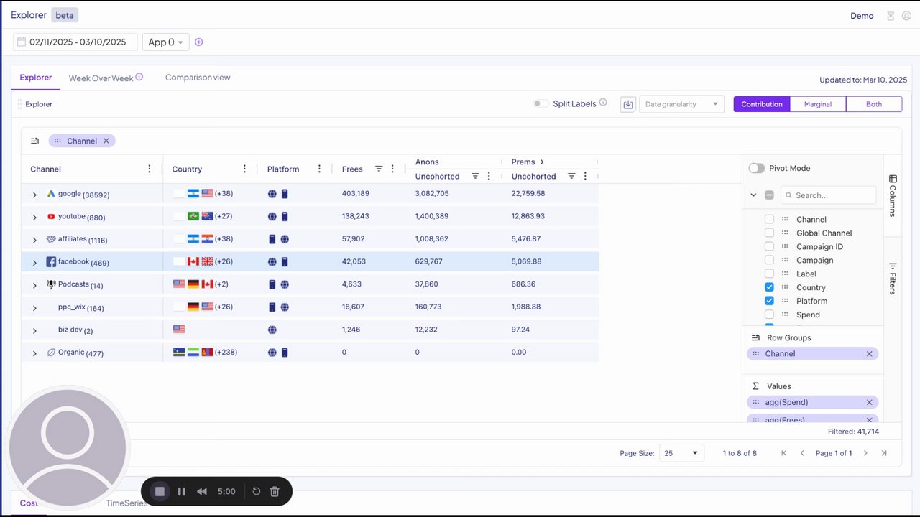Viewport: 920px width, 517px height.
Task: Restart the recording with the circular arrow icon
Action: 257,491
